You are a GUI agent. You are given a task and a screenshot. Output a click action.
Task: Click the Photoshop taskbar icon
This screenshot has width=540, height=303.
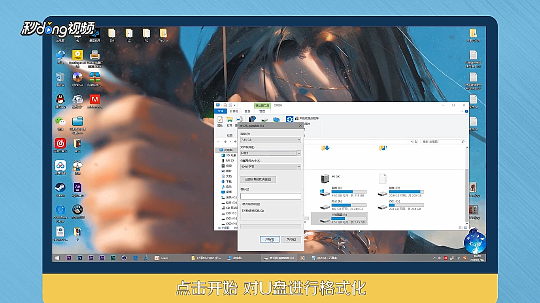79,258
